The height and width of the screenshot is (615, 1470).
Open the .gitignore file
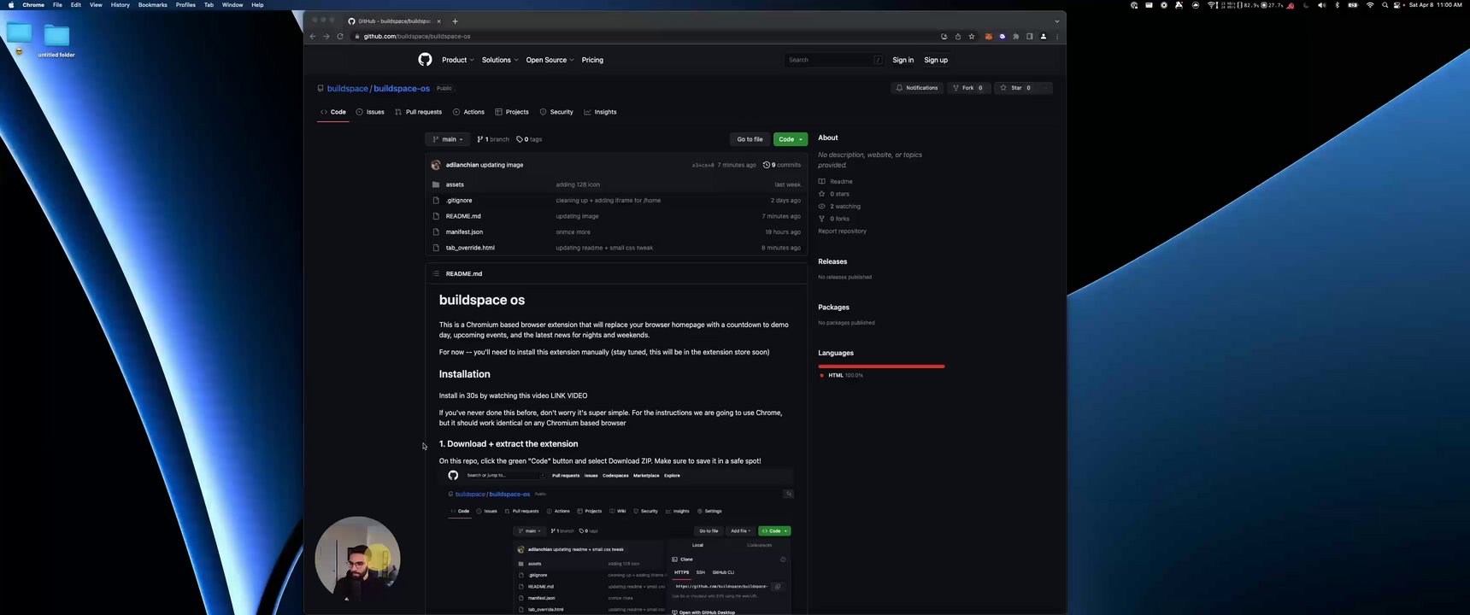(459, 201)
